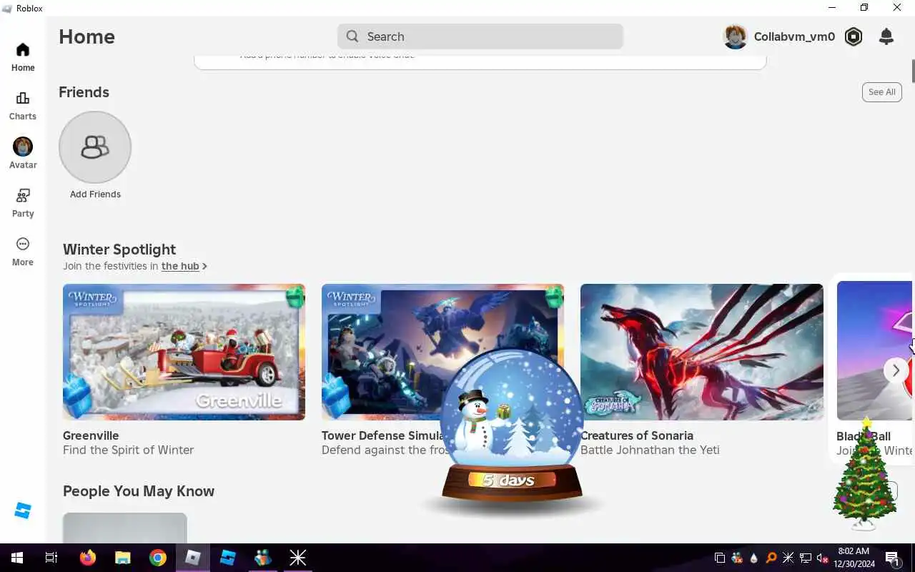Click the water drop tray icon
The width and height of the screenshot is (915, 572).
(753, 558)
